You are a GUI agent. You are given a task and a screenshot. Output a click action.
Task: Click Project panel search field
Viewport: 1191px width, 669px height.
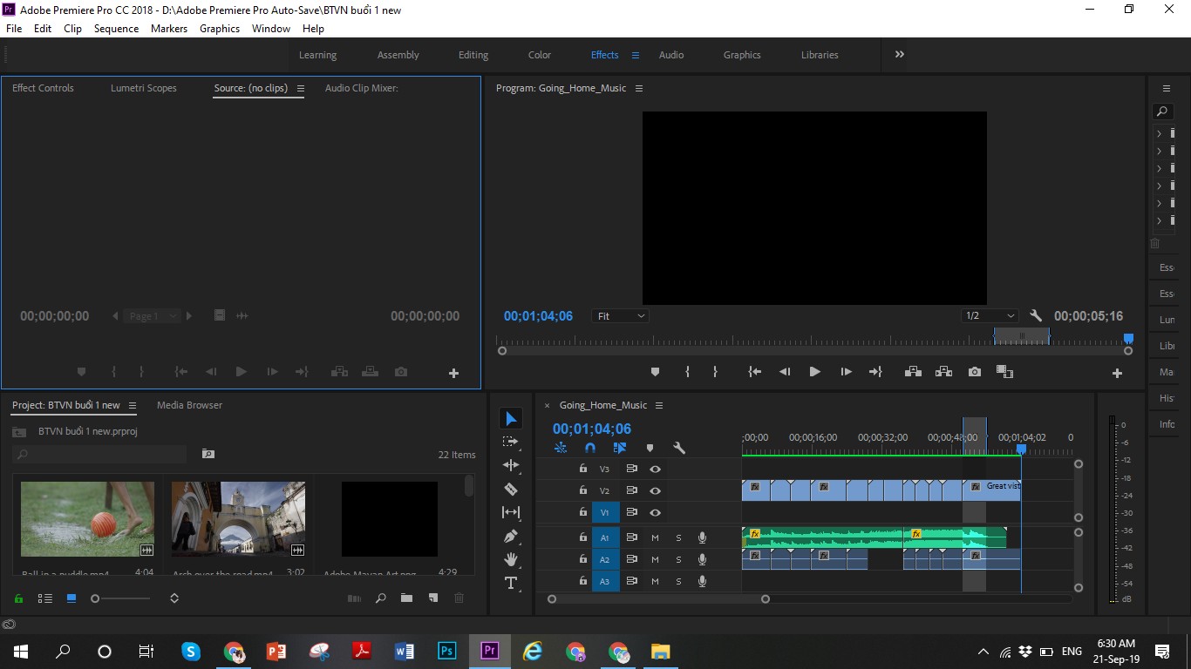(x=99, y=455)
